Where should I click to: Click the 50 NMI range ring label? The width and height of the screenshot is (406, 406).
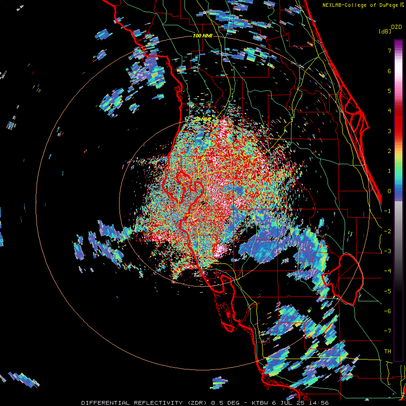(203, 119)
